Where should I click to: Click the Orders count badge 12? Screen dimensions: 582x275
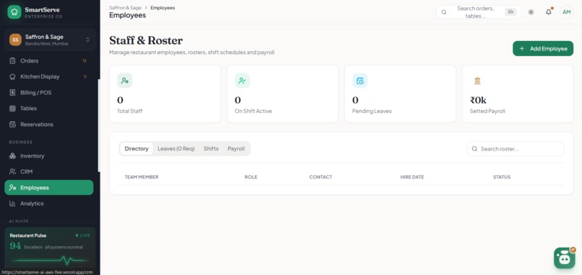tap(84, 60)
